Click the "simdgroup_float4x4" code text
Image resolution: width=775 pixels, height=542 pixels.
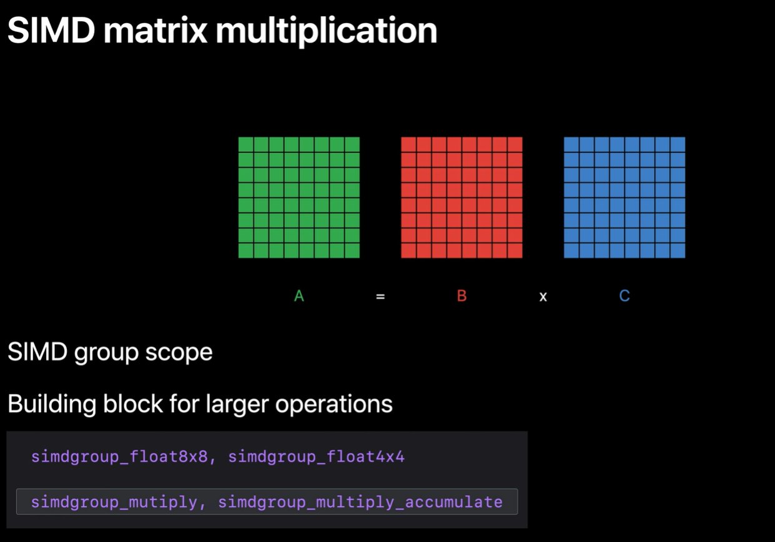point(317,457)
